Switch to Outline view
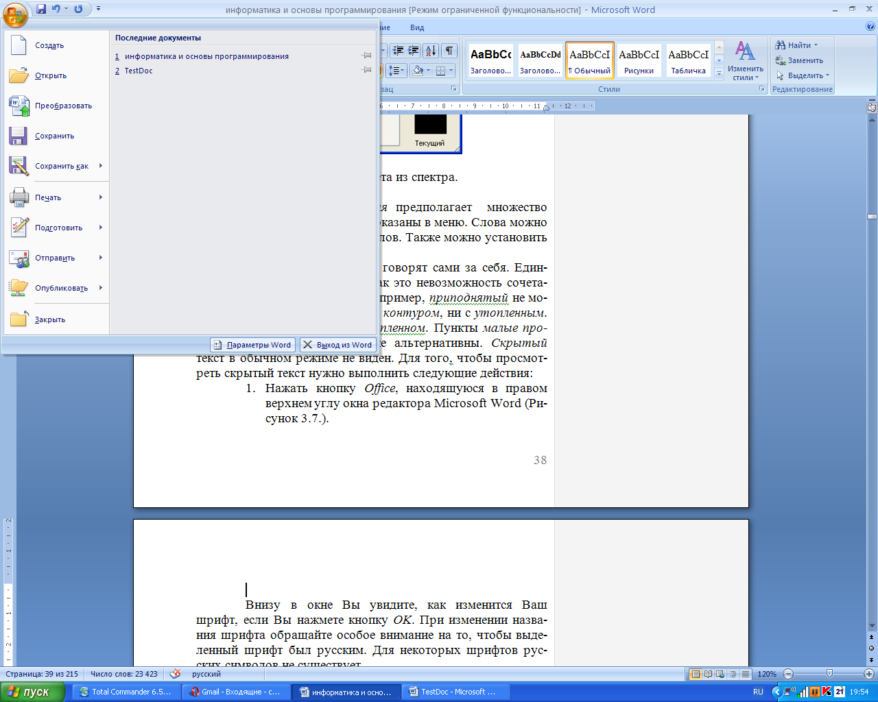This screenshot has width=878, height=702. 733,674
